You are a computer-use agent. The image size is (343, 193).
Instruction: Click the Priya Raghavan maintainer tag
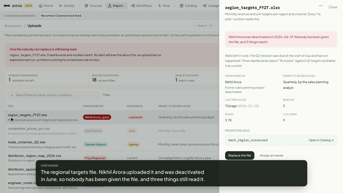click(95, 158)
